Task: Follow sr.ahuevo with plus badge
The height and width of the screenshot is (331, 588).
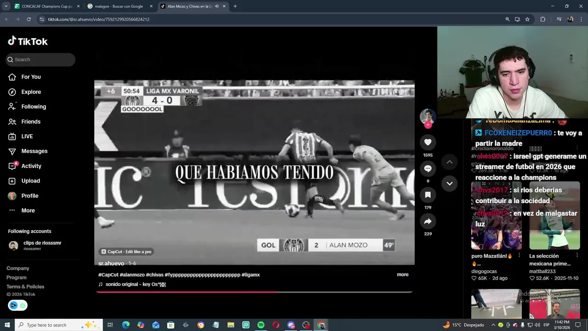Action: click(428, 125)
